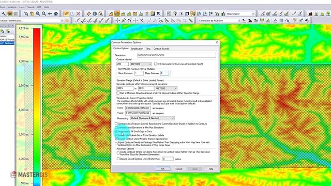Screen dimensions: 331x186
Task: Click the triangle TIN lidar icon
Action: [x=275, y=21]
